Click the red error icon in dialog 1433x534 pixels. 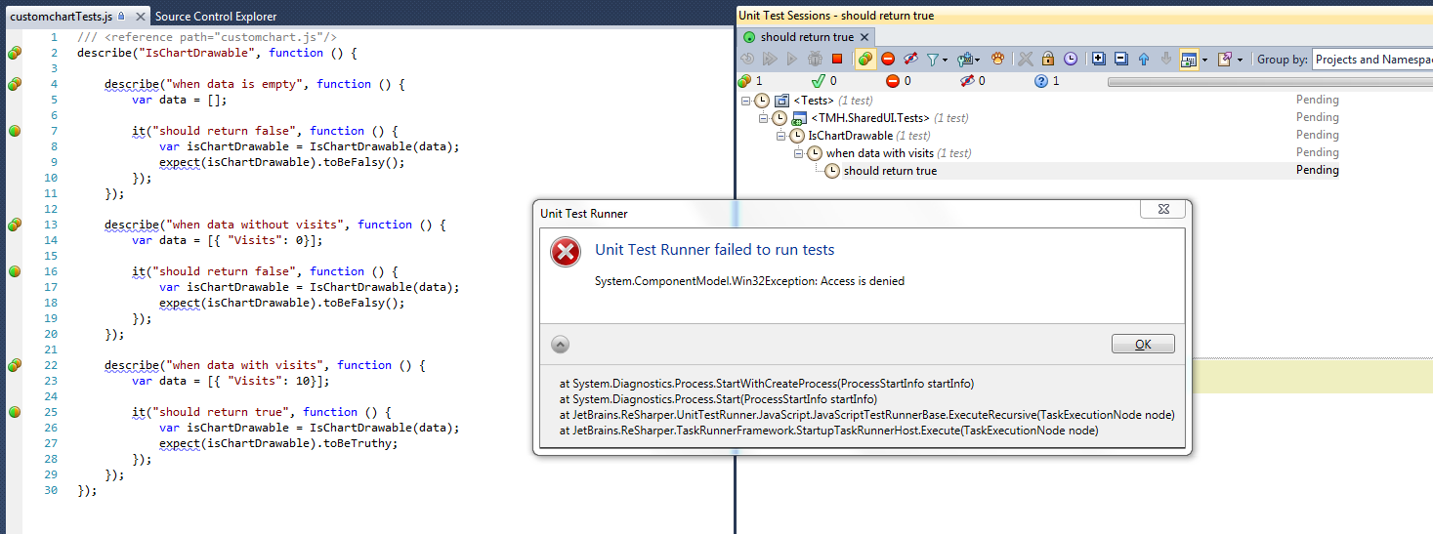coord(566,252)
